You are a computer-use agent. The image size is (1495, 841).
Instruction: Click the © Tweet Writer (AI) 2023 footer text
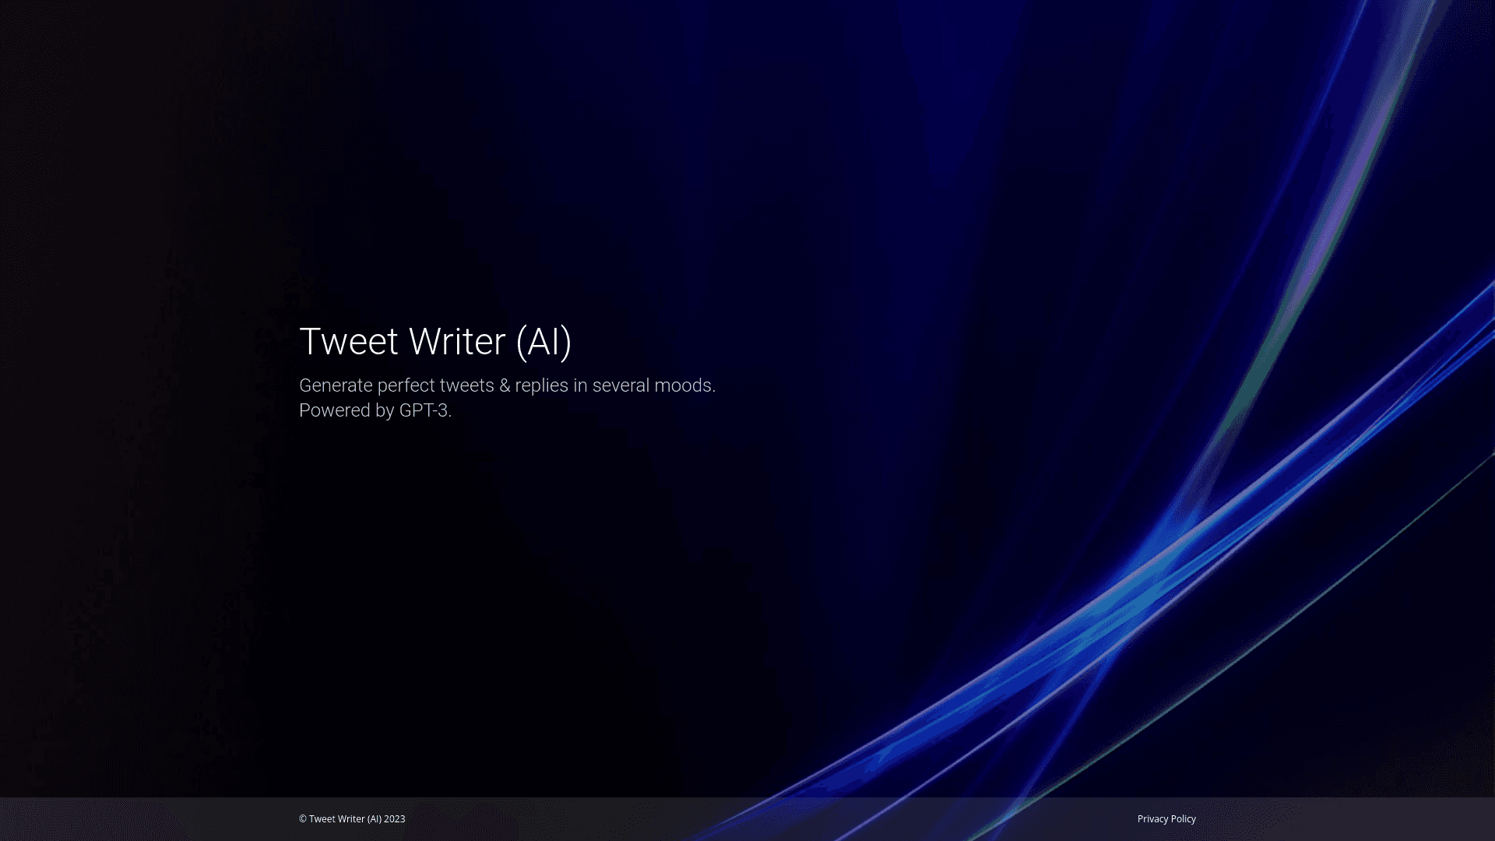point(351,818)
